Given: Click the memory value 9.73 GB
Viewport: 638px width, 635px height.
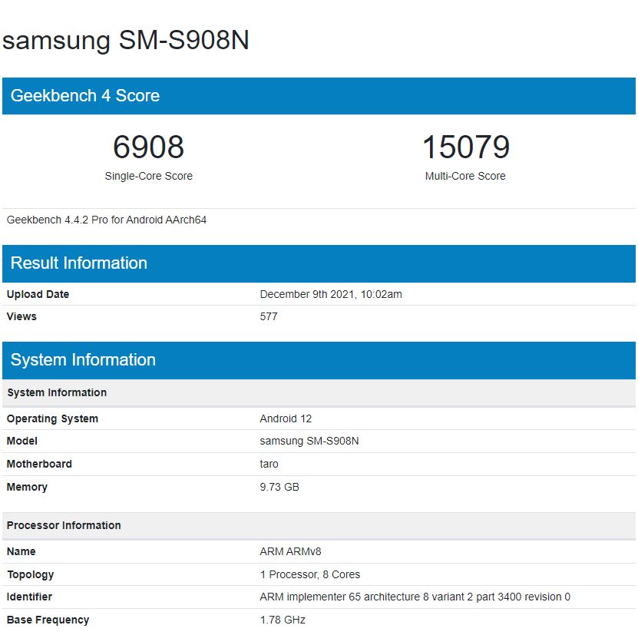Looking at the screenshot, I should (279, 487).
